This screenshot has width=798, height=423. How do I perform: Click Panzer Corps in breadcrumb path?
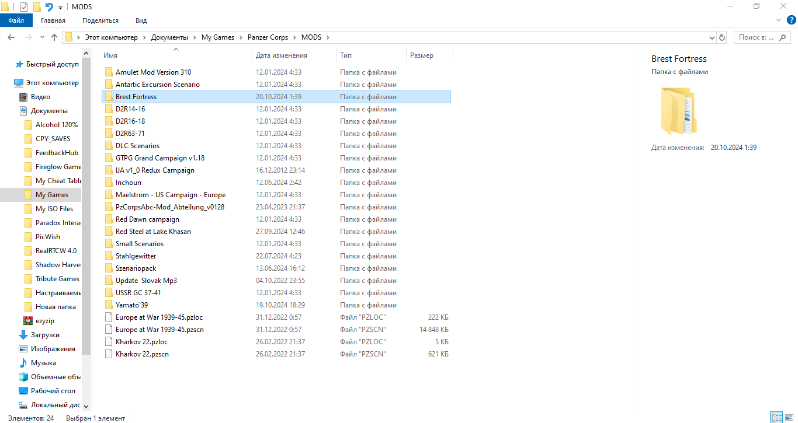[268, 37]
